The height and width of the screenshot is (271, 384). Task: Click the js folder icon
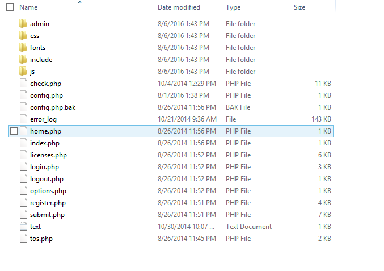pyautogui.click(x=23, y=72)
